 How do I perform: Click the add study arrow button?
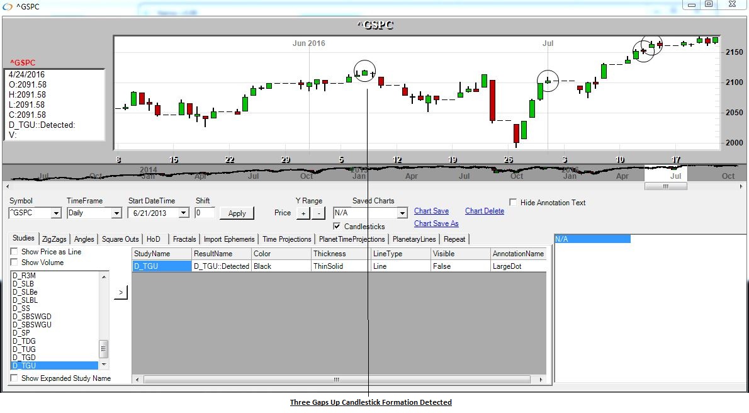[x=121, y=292]
